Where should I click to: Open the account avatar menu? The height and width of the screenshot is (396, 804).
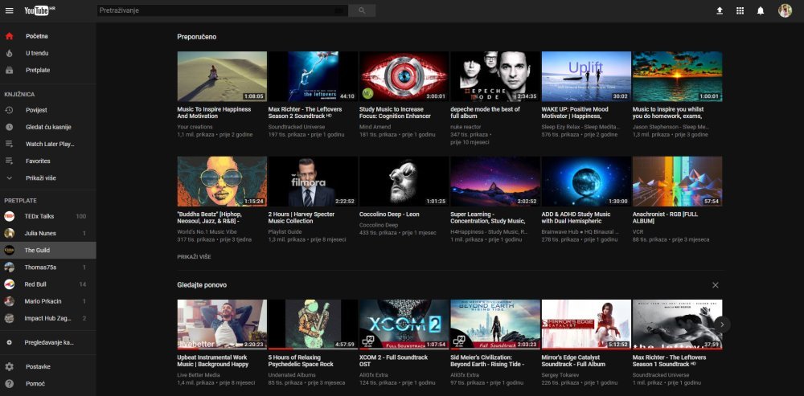coord(785,10)
